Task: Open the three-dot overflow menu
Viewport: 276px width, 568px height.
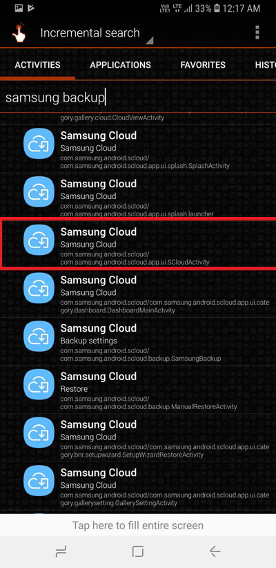Action: [x=257, y=32]
